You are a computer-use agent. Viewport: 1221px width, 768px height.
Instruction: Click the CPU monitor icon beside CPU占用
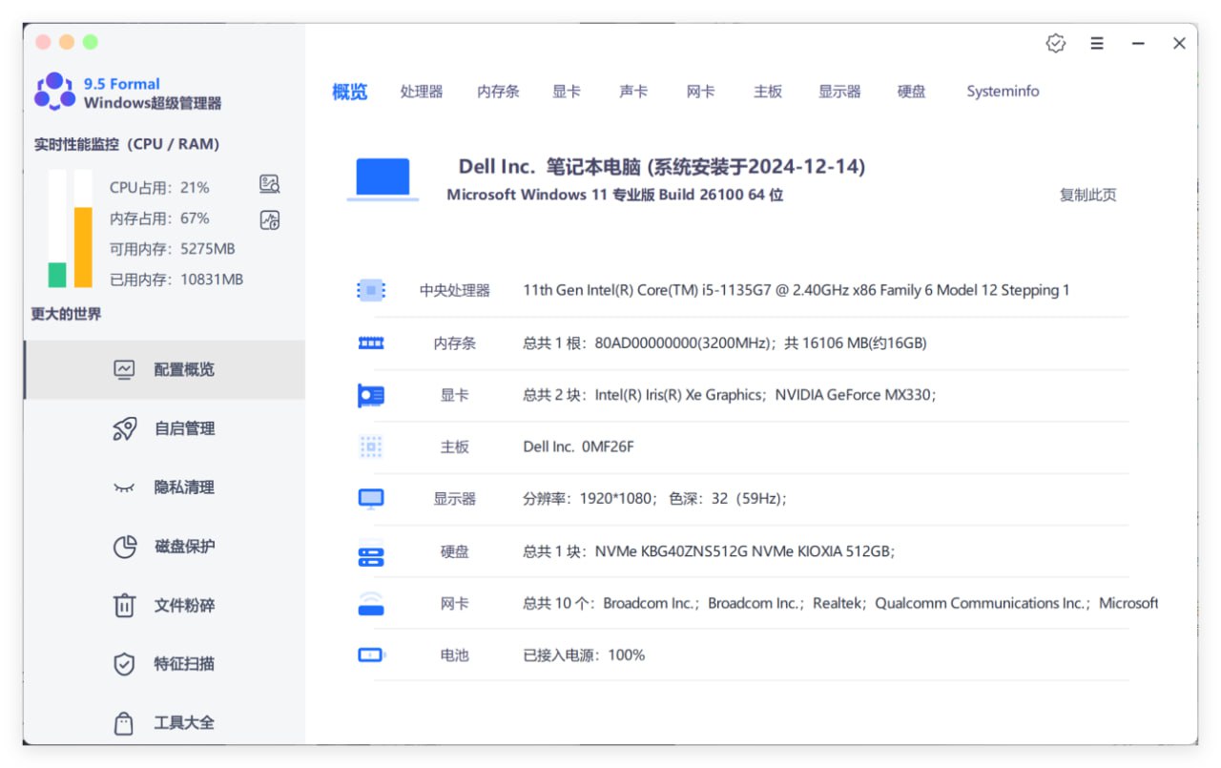pos(270,184)
